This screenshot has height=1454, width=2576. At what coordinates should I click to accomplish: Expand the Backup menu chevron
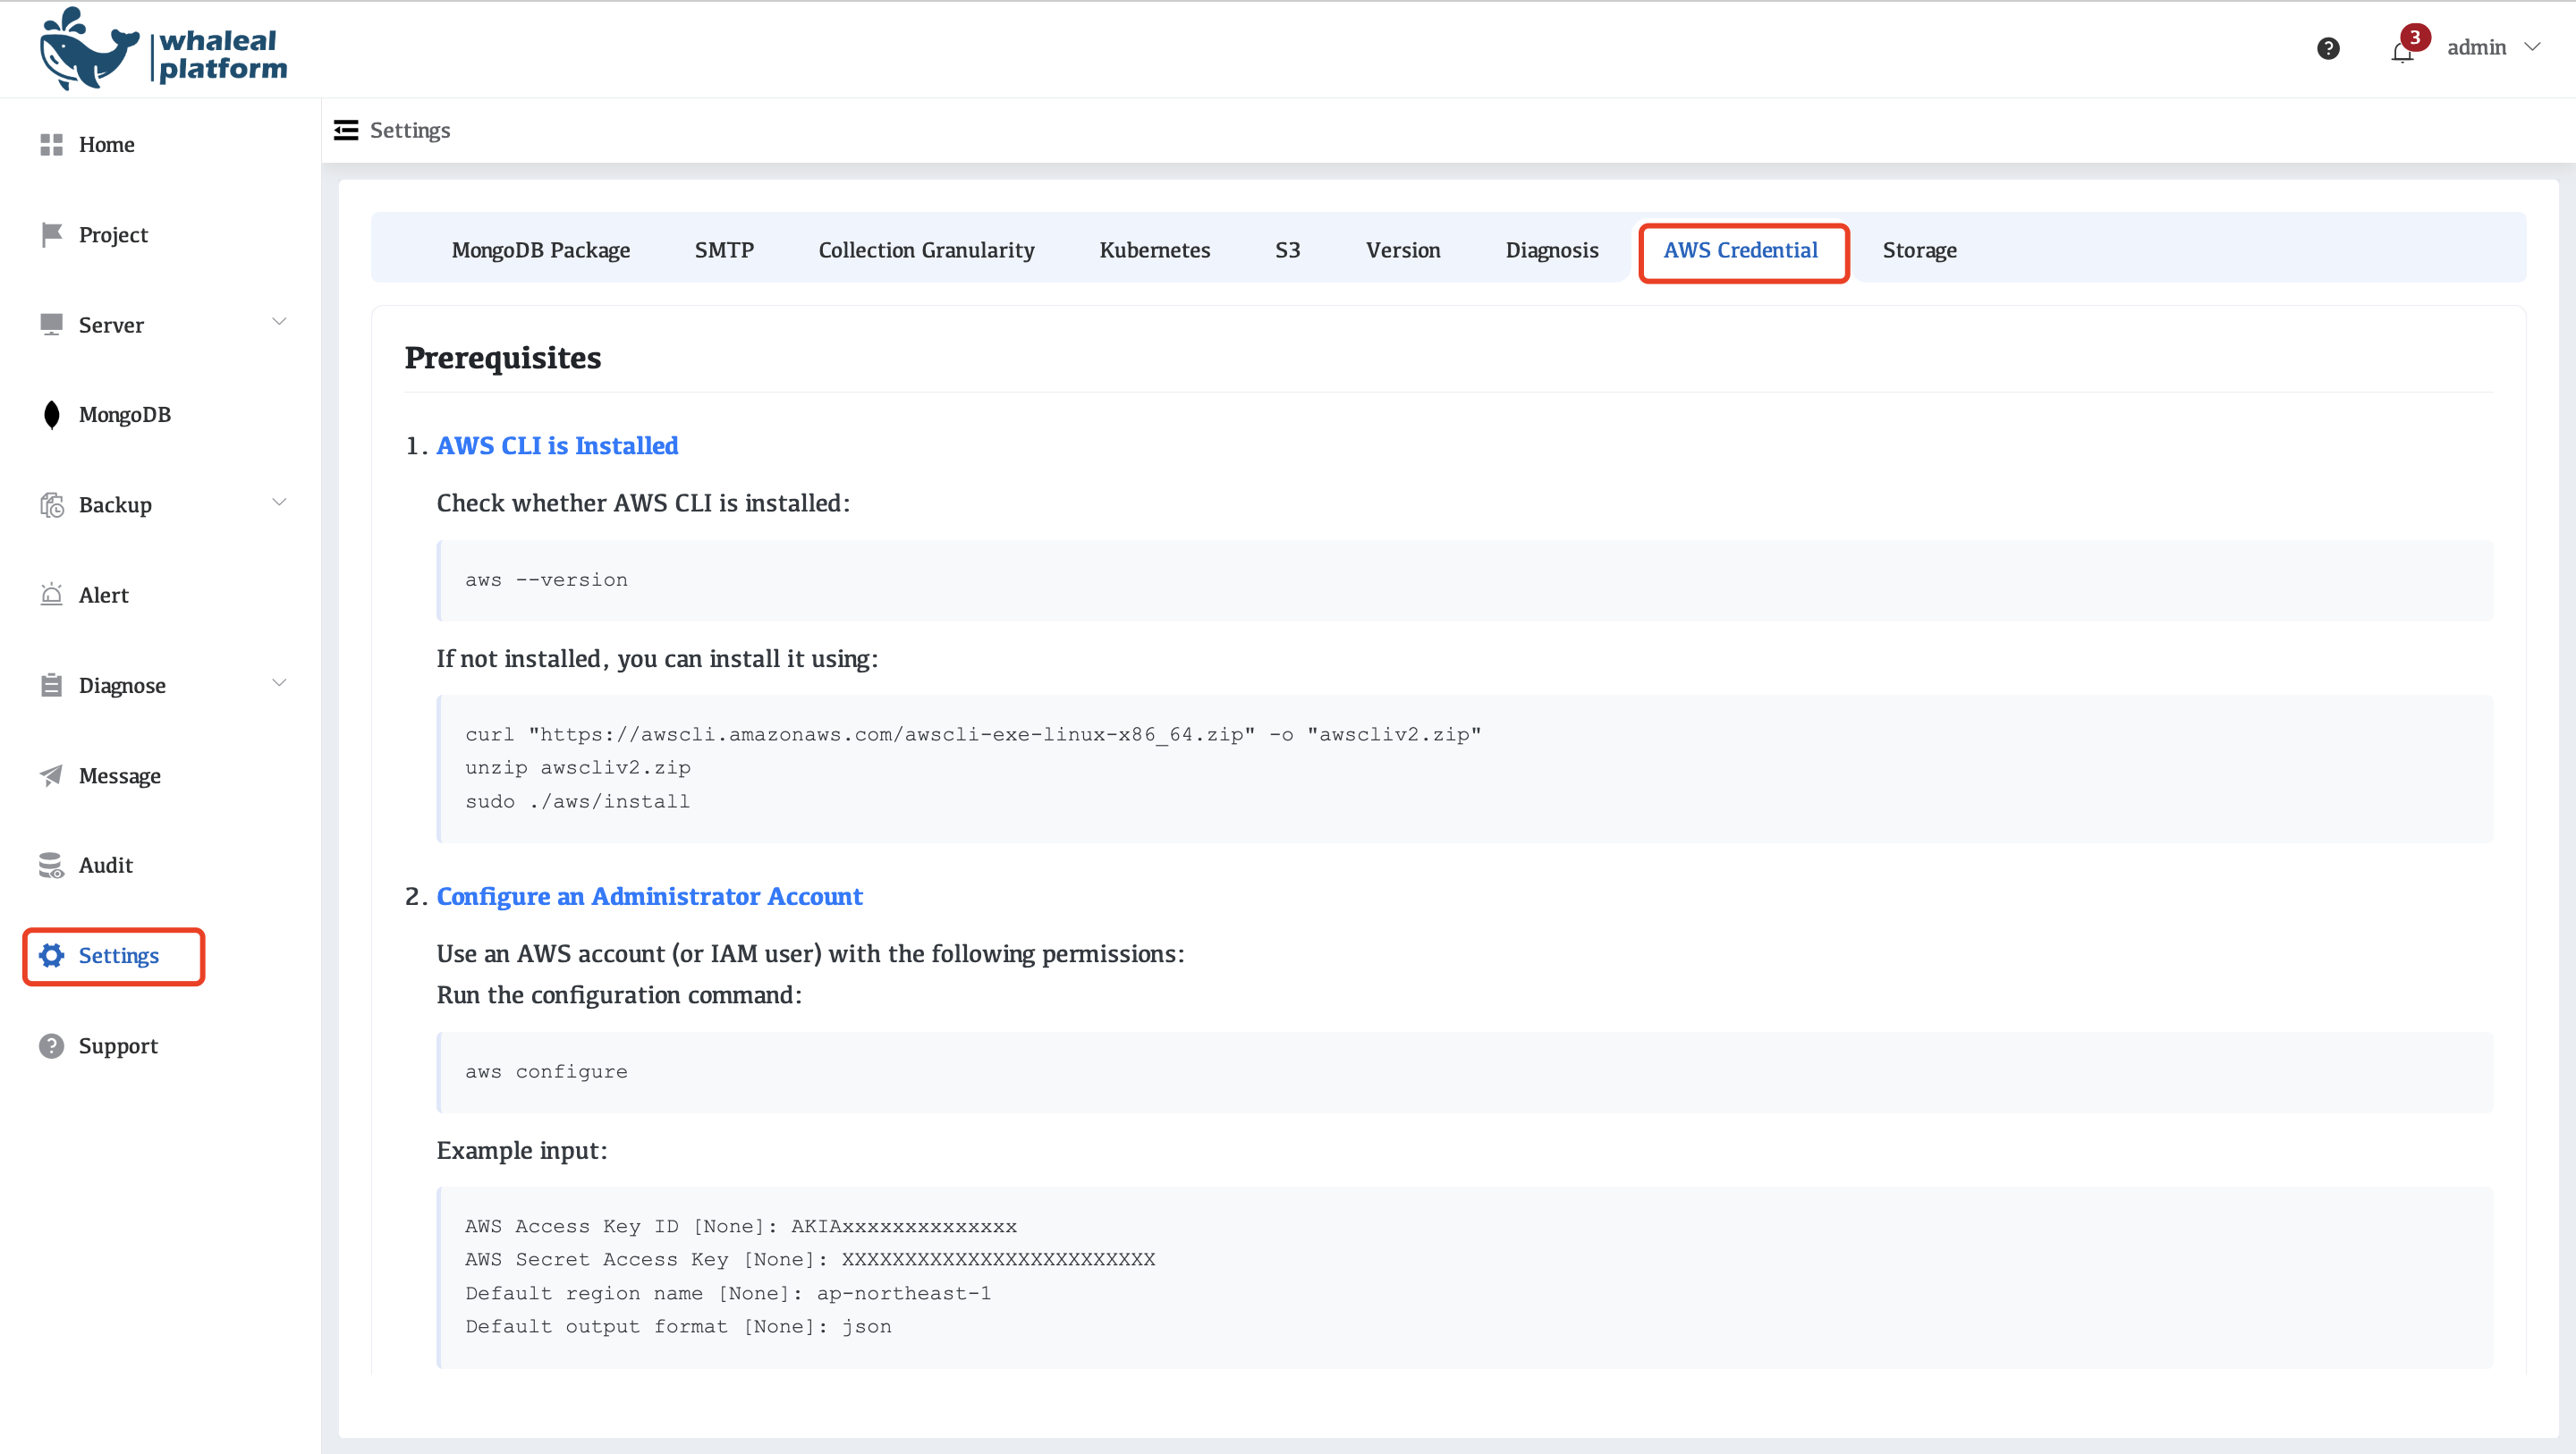279,502
